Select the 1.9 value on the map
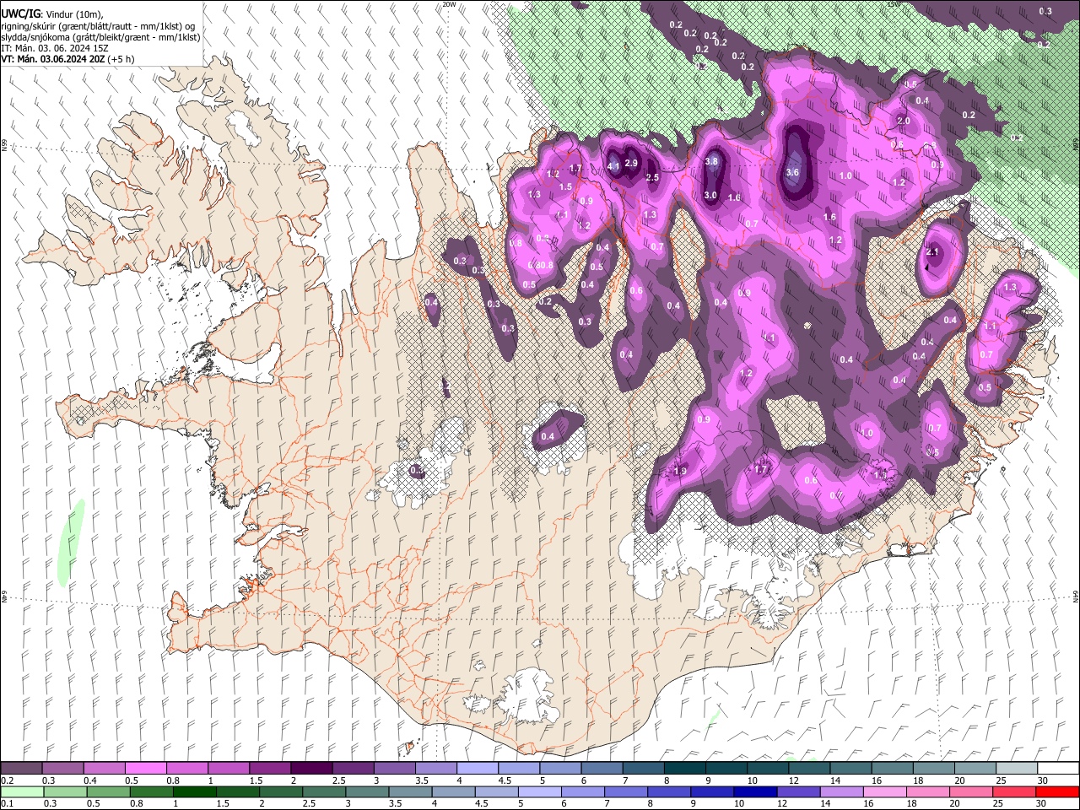This screenshot has height=810, width=1080. [x=681, y=471]
